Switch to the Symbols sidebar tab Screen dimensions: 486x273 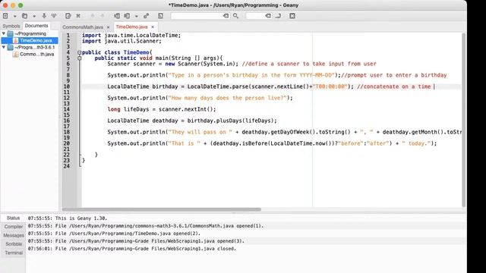point(11,26)
